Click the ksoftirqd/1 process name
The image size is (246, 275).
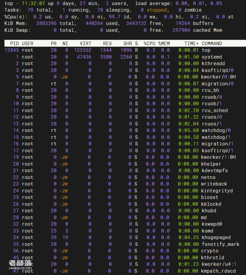pyautogui.click(x=217, y=151)
